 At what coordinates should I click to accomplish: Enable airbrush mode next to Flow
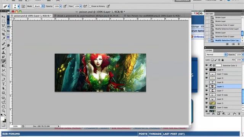(x=85, y=6)
